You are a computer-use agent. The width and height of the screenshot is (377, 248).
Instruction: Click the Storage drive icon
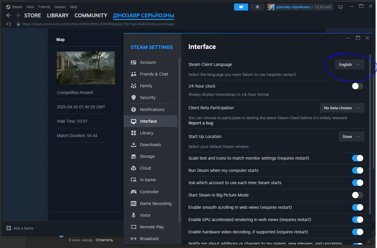(134, 156)
